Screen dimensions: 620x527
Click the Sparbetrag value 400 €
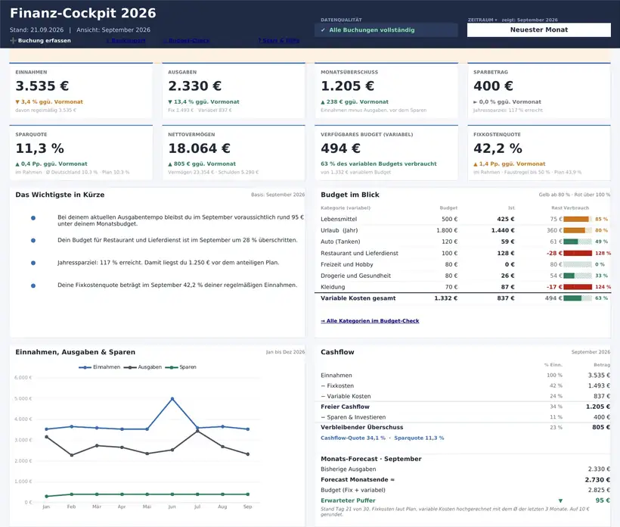(493, 86)
